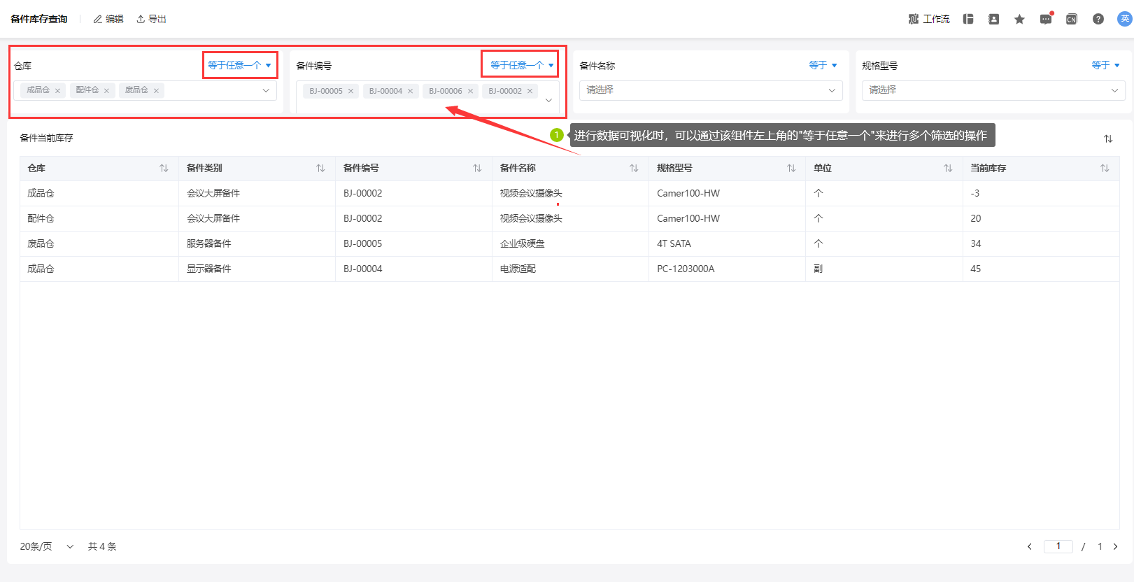Image resolution: width=1134 pixels, height=582 pixels.
Task: Go to next page arrow
Action: coord(1115,546)
